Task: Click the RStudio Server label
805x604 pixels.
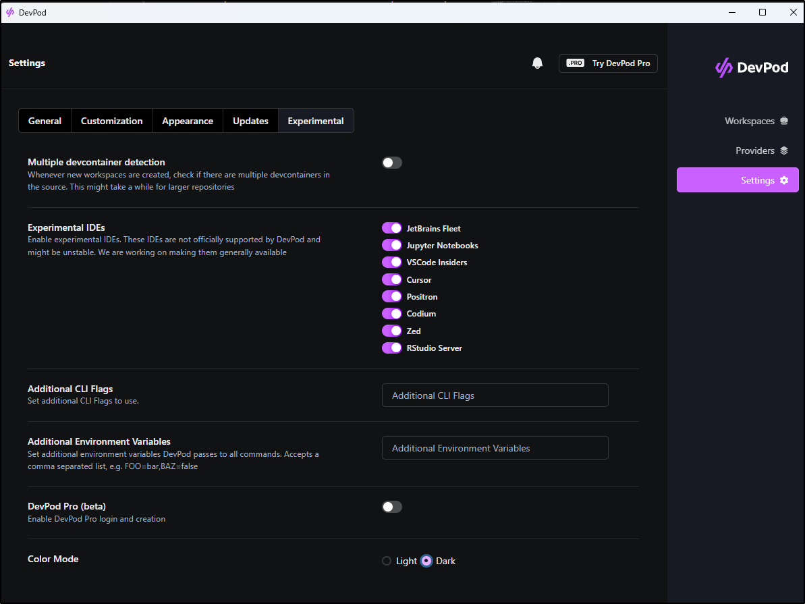Action: [435, 348]
